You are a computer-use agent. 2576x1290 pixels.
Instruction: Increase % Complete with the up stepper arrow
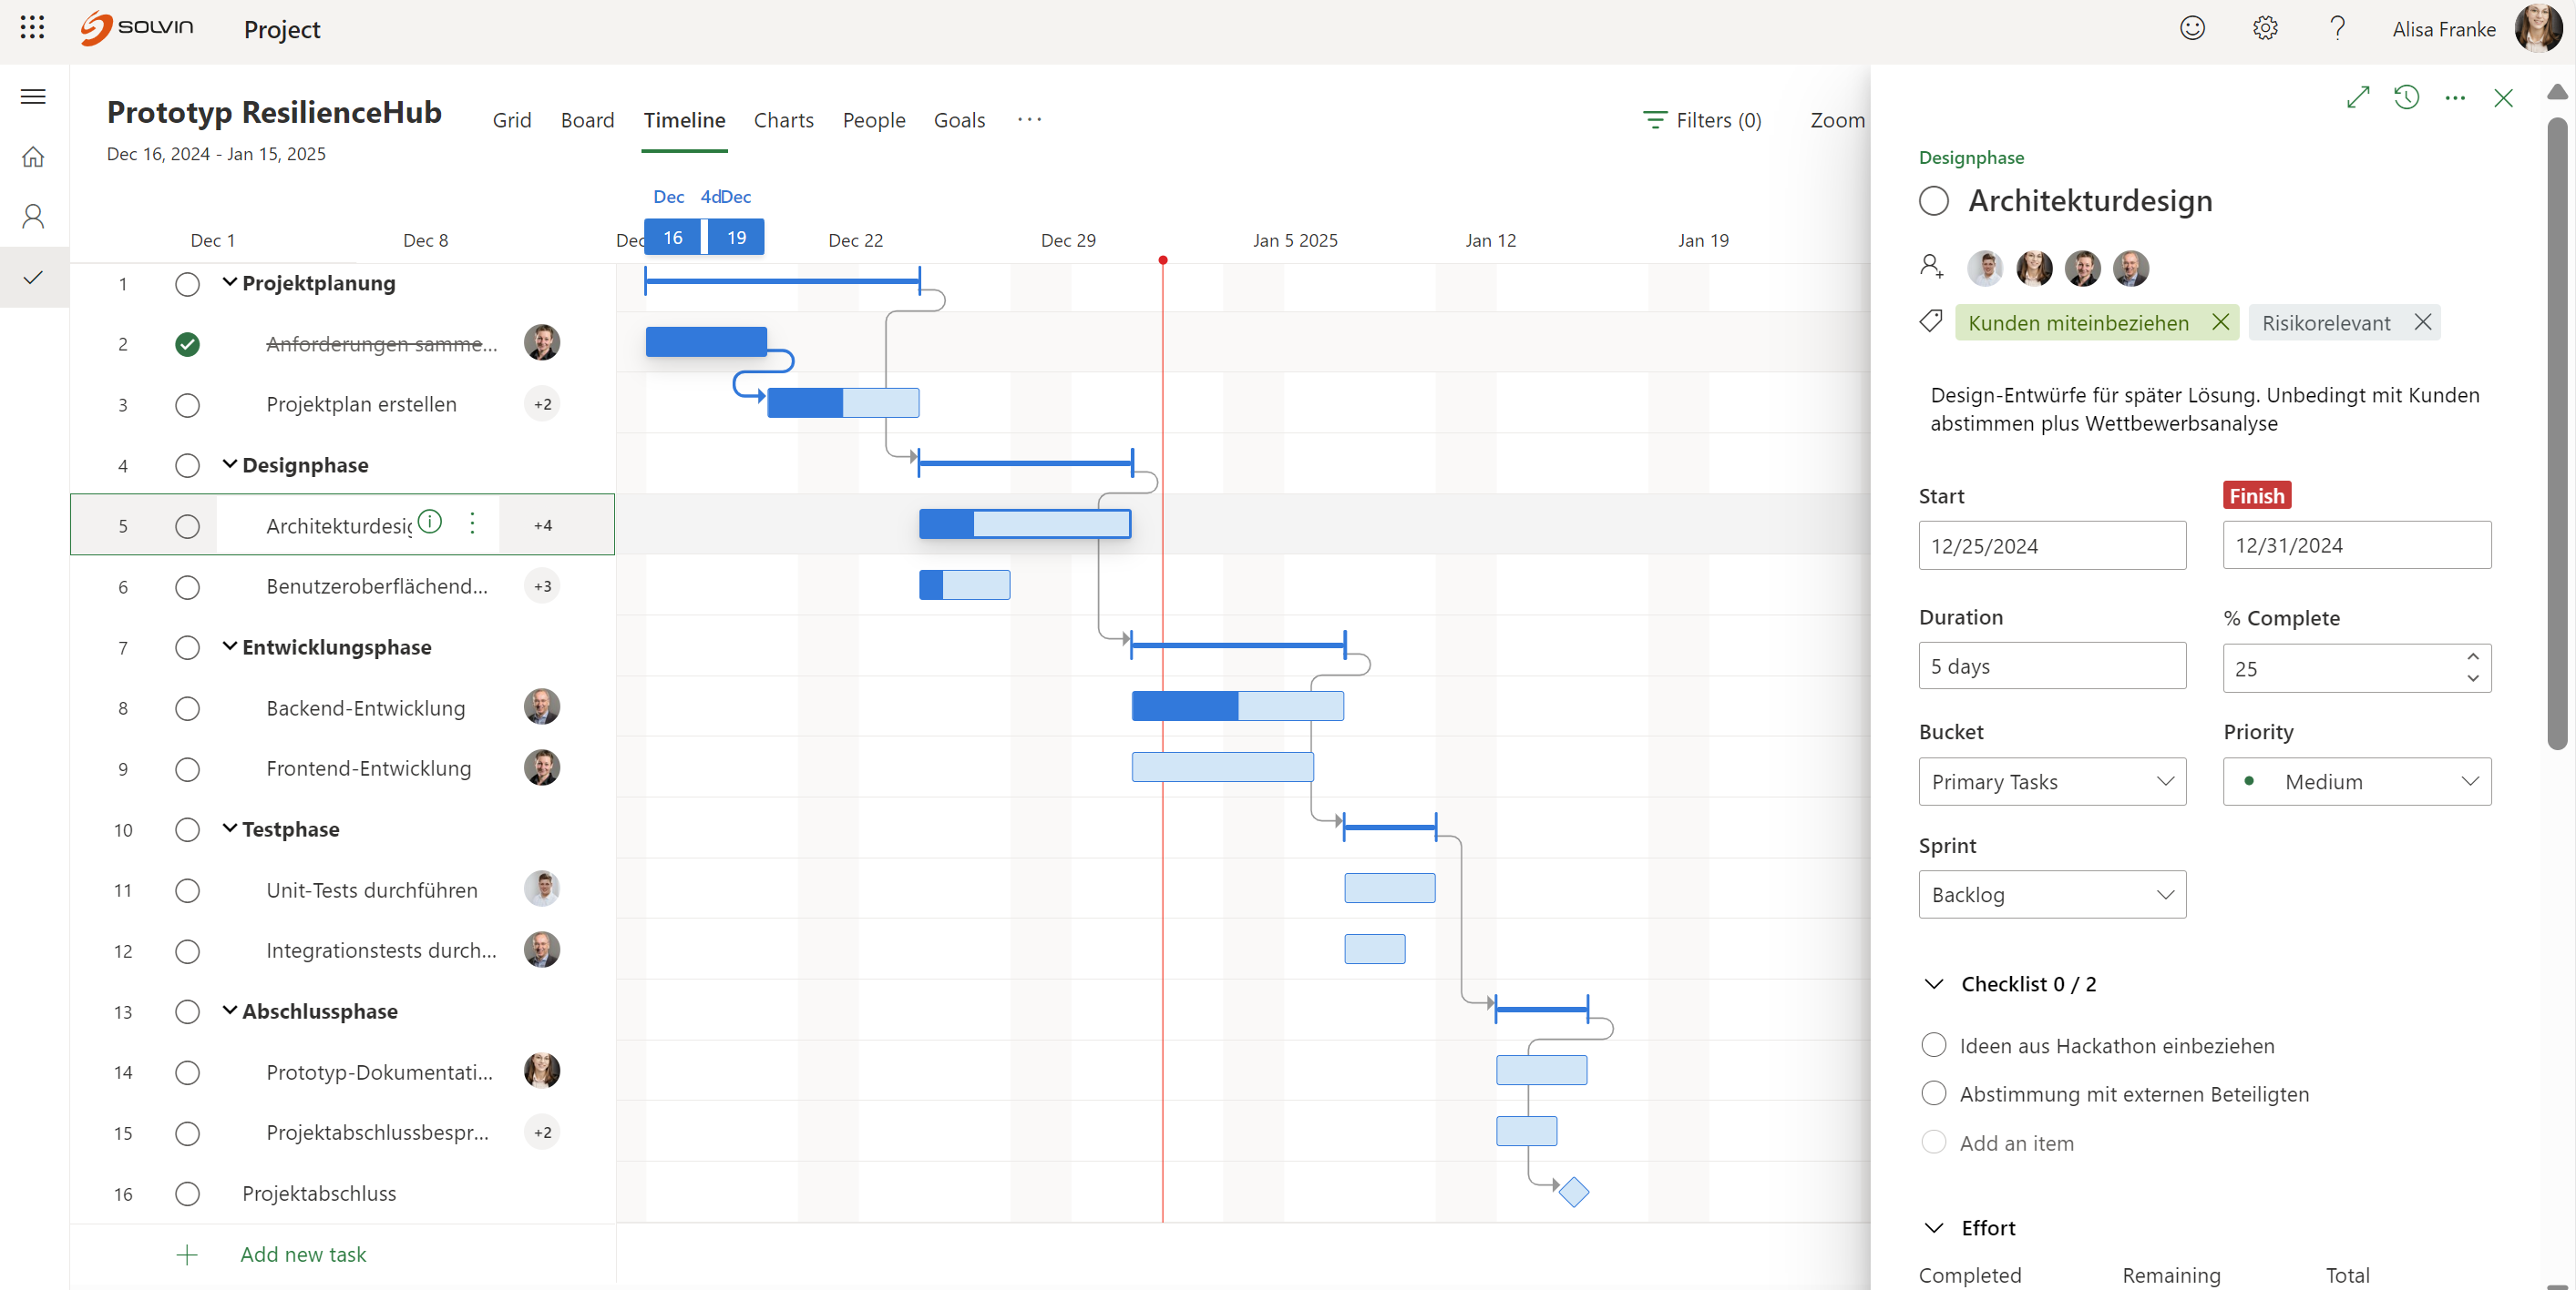pyautogui.click(x=2474, y=656)
